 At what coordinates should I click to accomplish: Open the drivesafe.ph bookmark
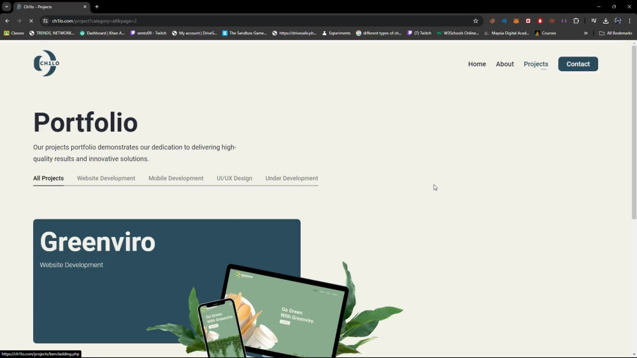[x=294, y=33]
